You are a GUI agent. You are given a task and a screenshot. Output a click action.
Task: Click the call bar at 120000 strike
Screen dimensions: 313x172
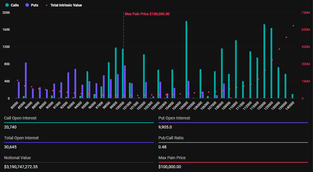[264, 61]
